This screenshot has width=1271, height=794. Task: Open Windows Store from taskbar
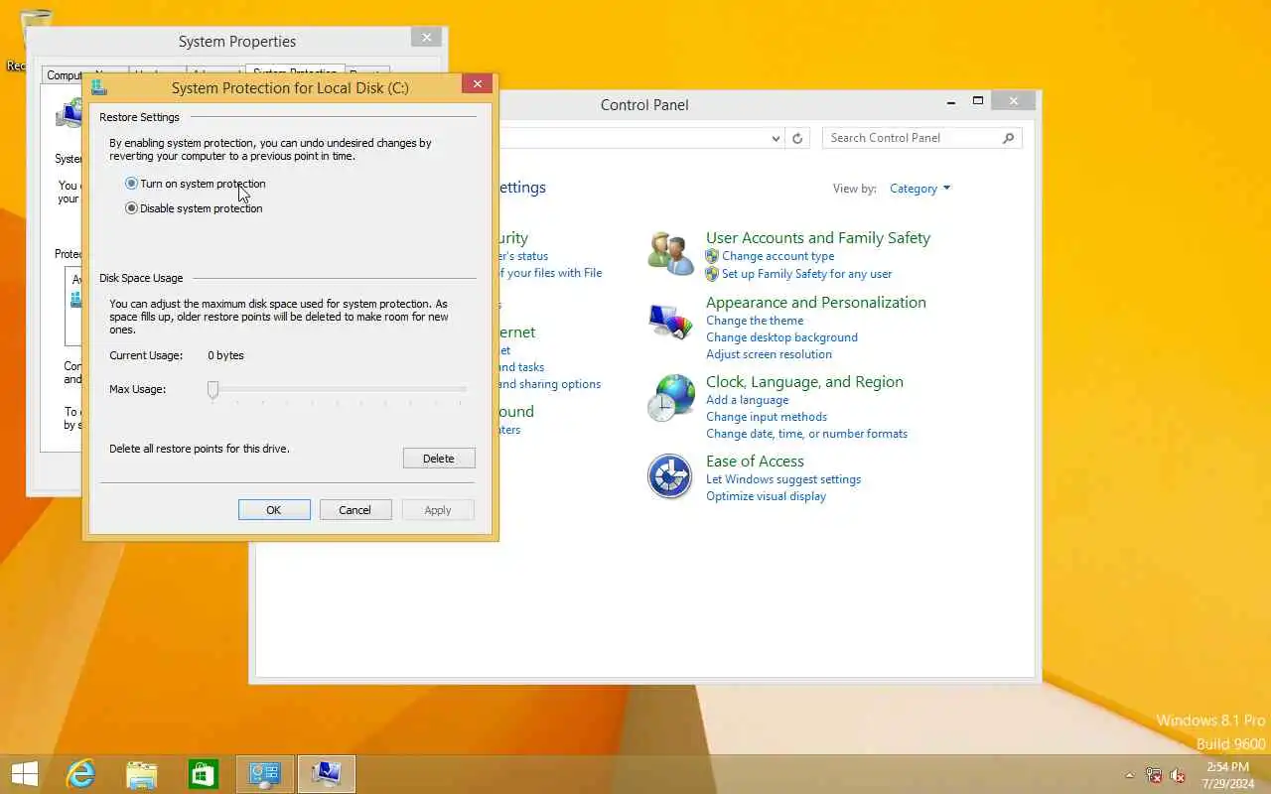204,774
